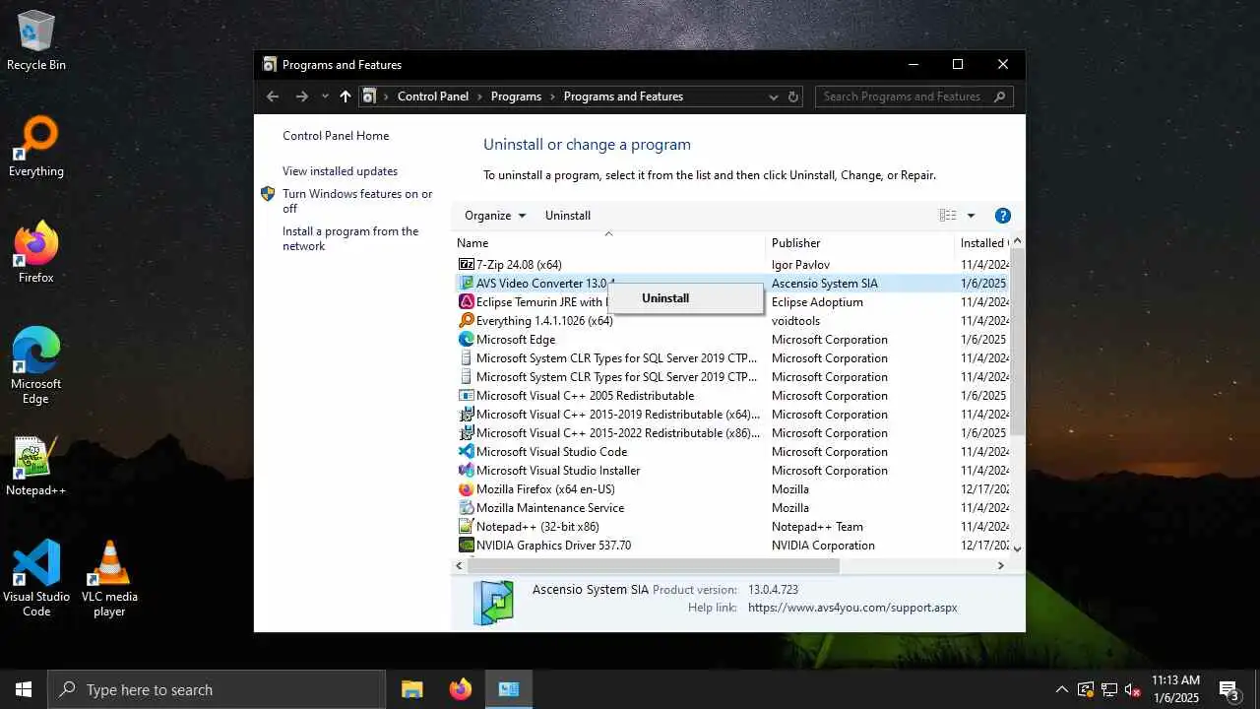Click Uninstall in the context menu
Viewport: 1260px width, 709px height.
click(665, 298)
